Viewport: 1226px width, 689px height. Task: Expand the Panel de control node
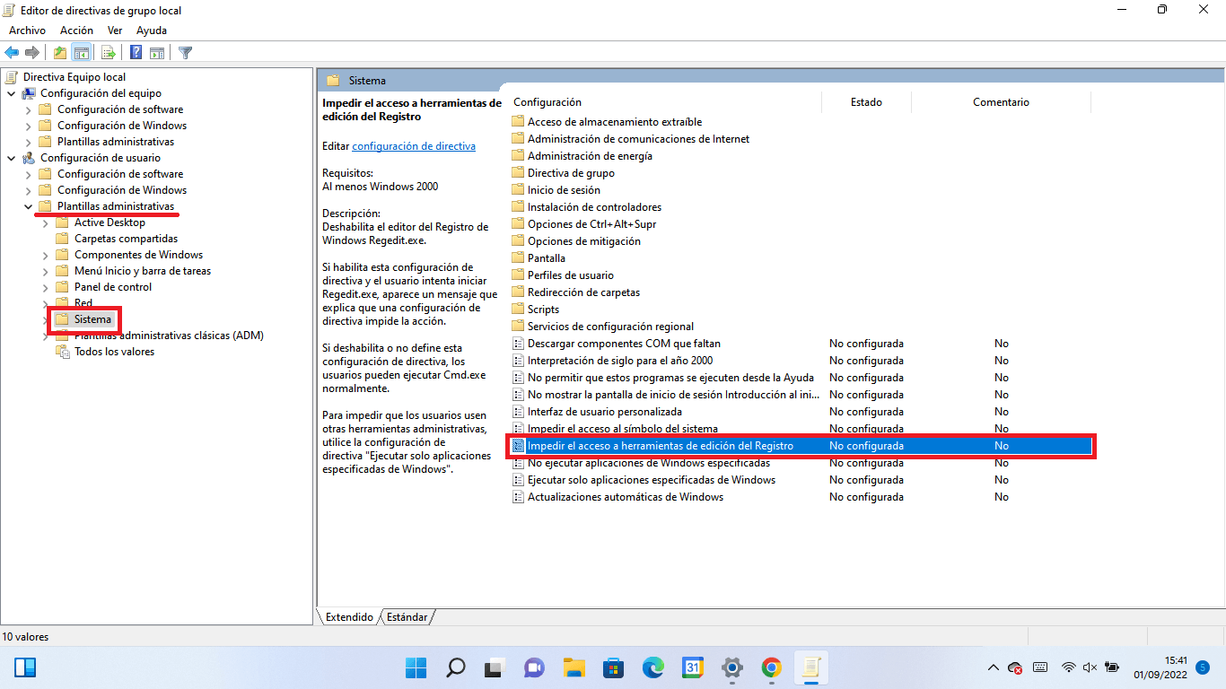click(45, 287)
